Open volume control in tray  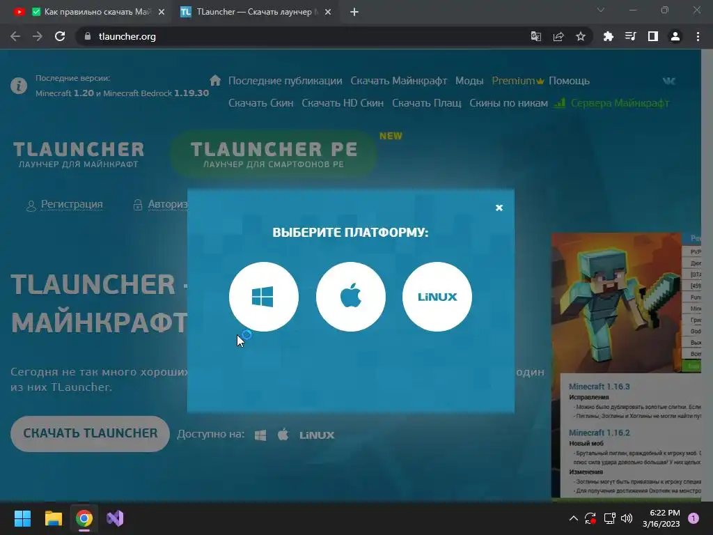(x=627, y=518)
